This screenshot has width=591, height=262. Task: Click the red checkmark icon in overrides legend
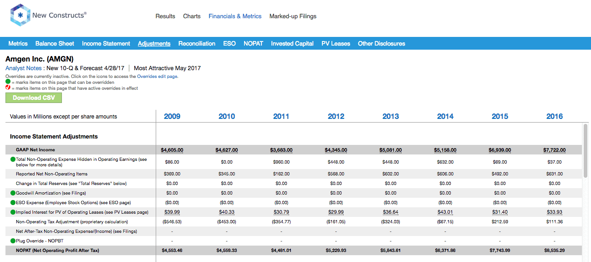(8, 88)
